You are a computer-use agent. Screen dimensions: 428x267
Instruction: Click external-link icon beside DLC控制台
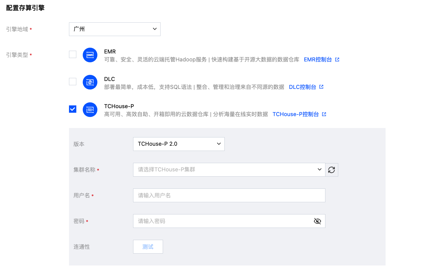coord(321,87)
